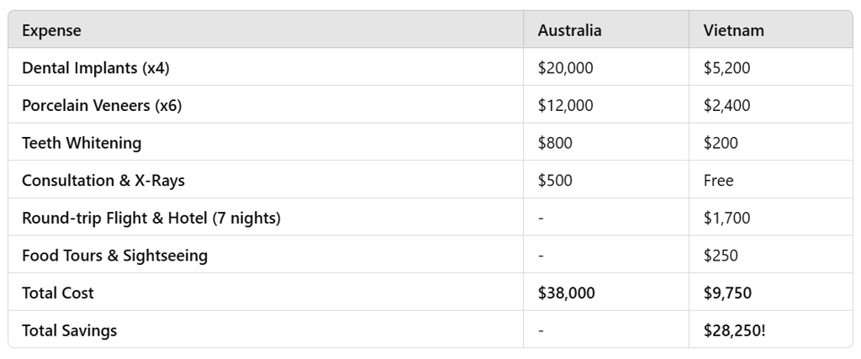Click the $250 sightseeing cost cell
This screenshot has height=359, width=861.
721,256
